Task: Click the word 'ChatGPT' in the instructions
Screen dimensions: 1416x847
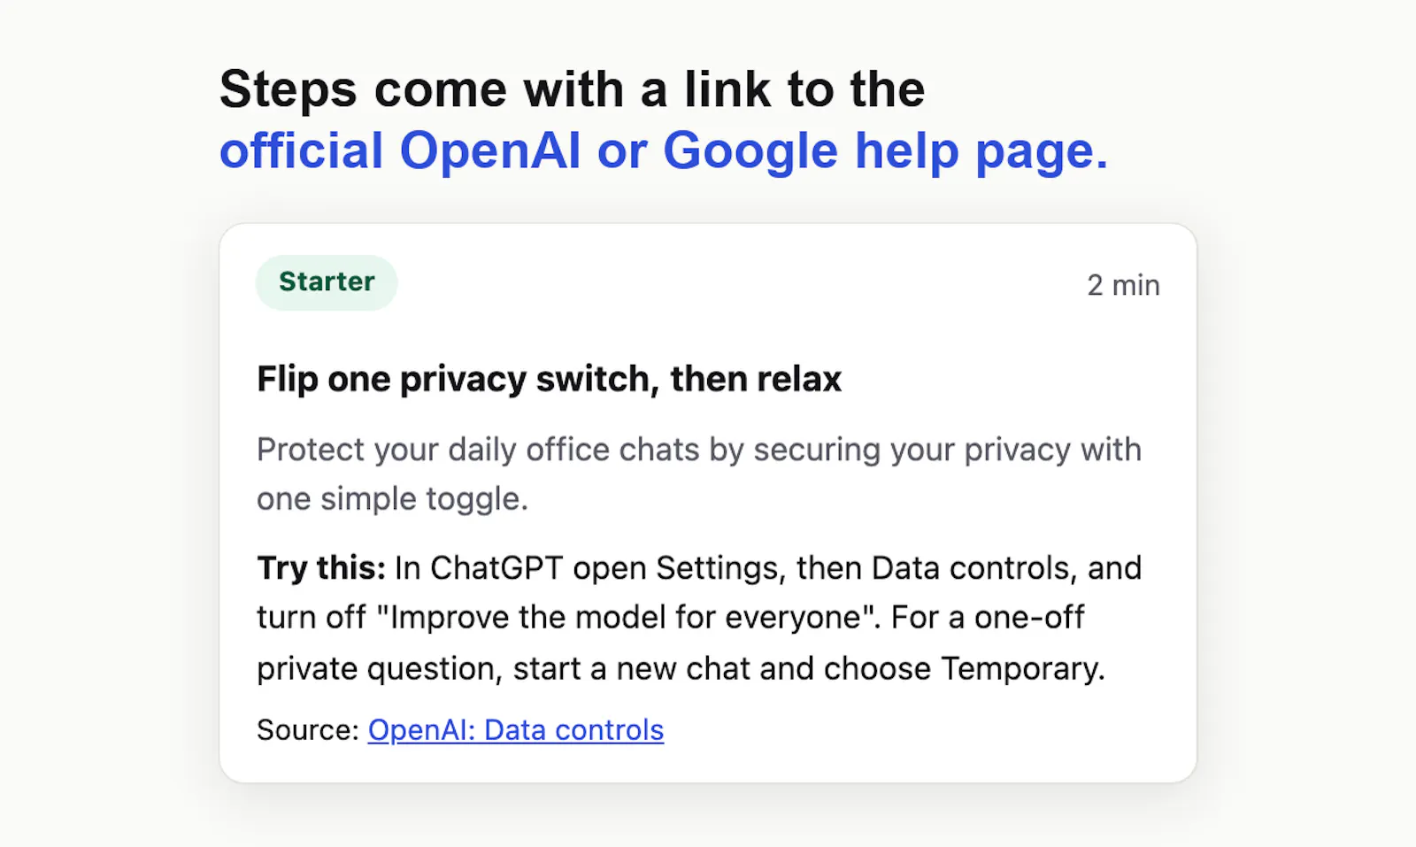Action: (496, 568)
